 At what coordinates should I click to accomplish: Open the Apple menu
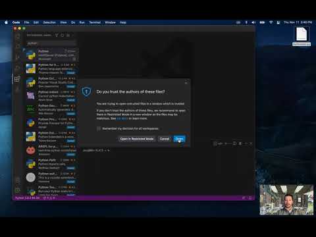pos(6,22)
